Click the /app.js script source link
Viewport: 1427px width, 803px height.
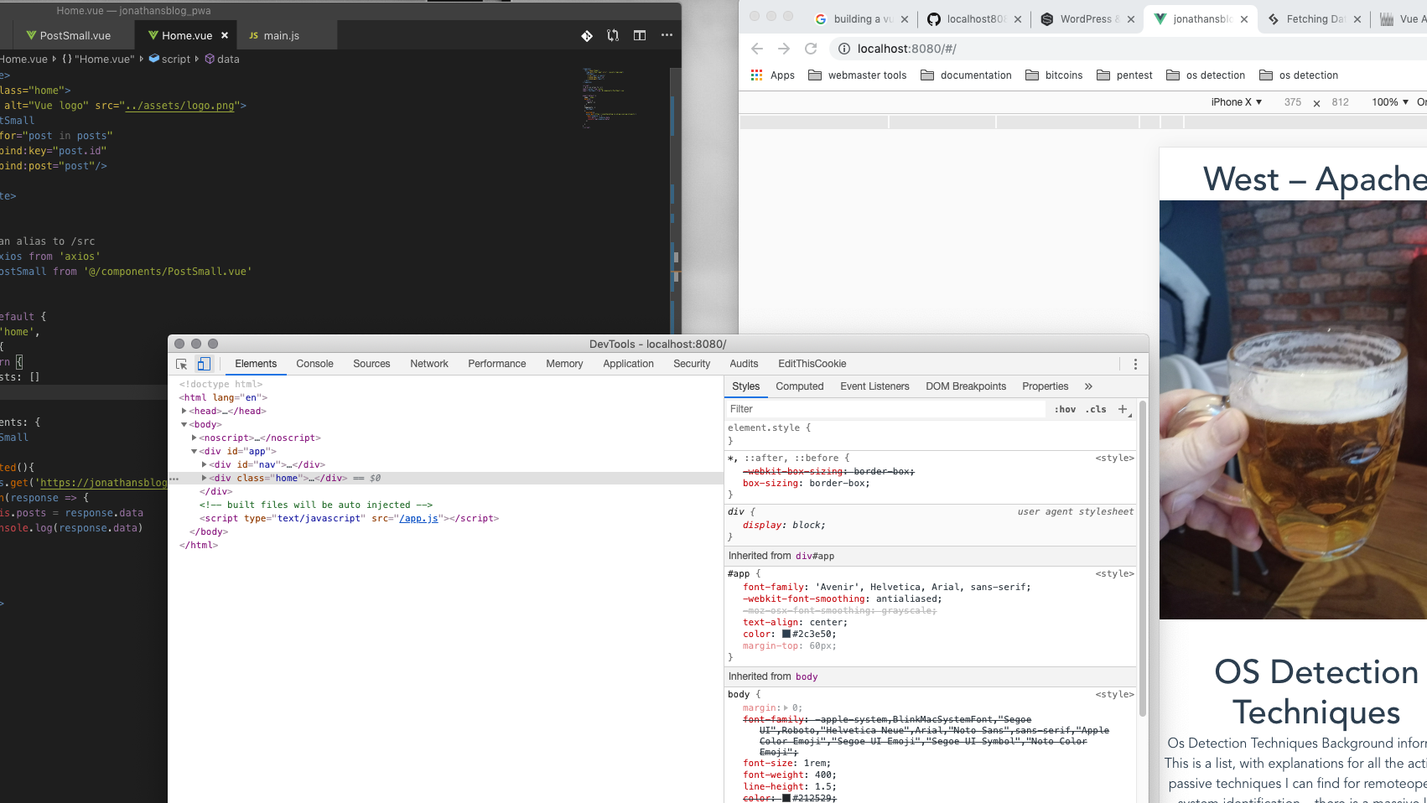(x=418, y=518)
